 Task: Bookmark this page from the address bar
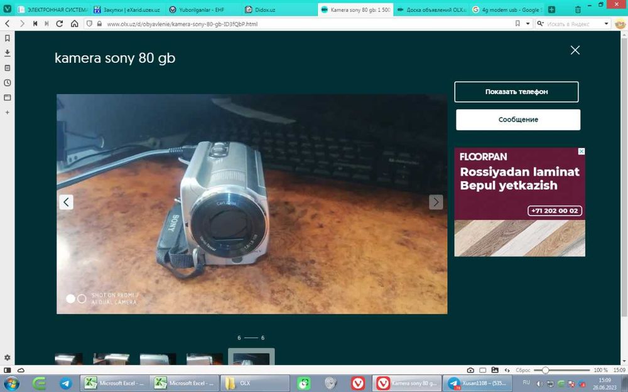coord(517,24)
